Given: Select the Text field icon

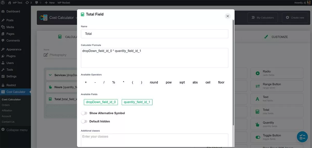Looking at the screenshot, I should click(x=258, y=99).
